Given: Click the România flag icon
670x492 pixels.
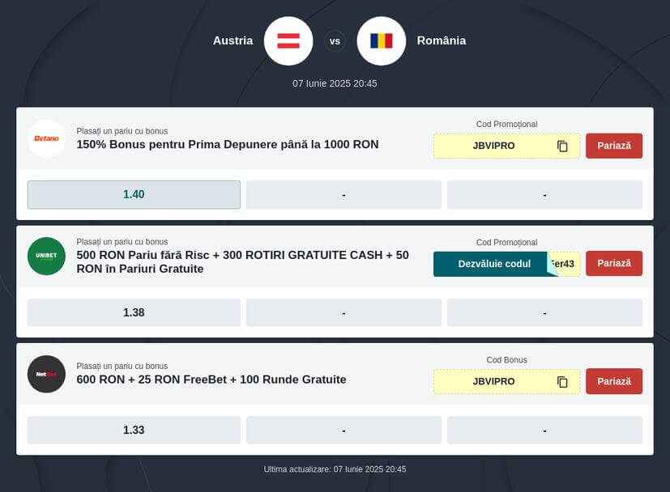Looking at the screenshot, I should 381,41.
